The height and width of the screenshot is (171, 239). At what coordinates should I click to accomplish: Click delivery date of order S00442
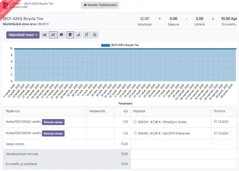[221, 133]
